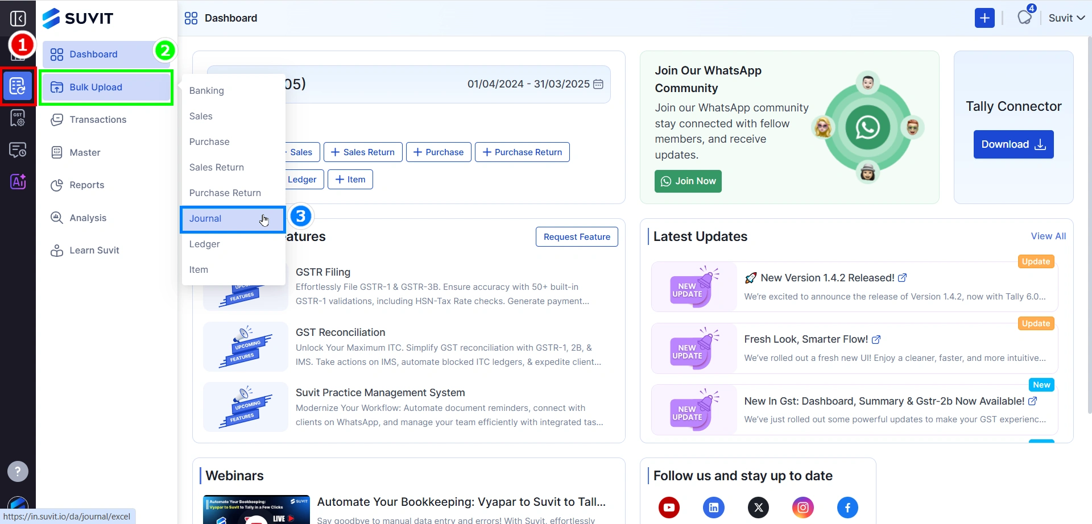The width and height of the screenshot is (1092, 524).
Task: Click Practice Management upcoming features thumbnail
Action: (x=246, y=407)
